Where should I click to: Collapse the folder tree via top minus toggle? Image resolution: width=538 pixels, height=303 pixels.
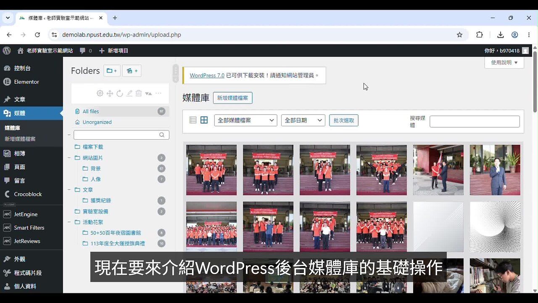69,135
